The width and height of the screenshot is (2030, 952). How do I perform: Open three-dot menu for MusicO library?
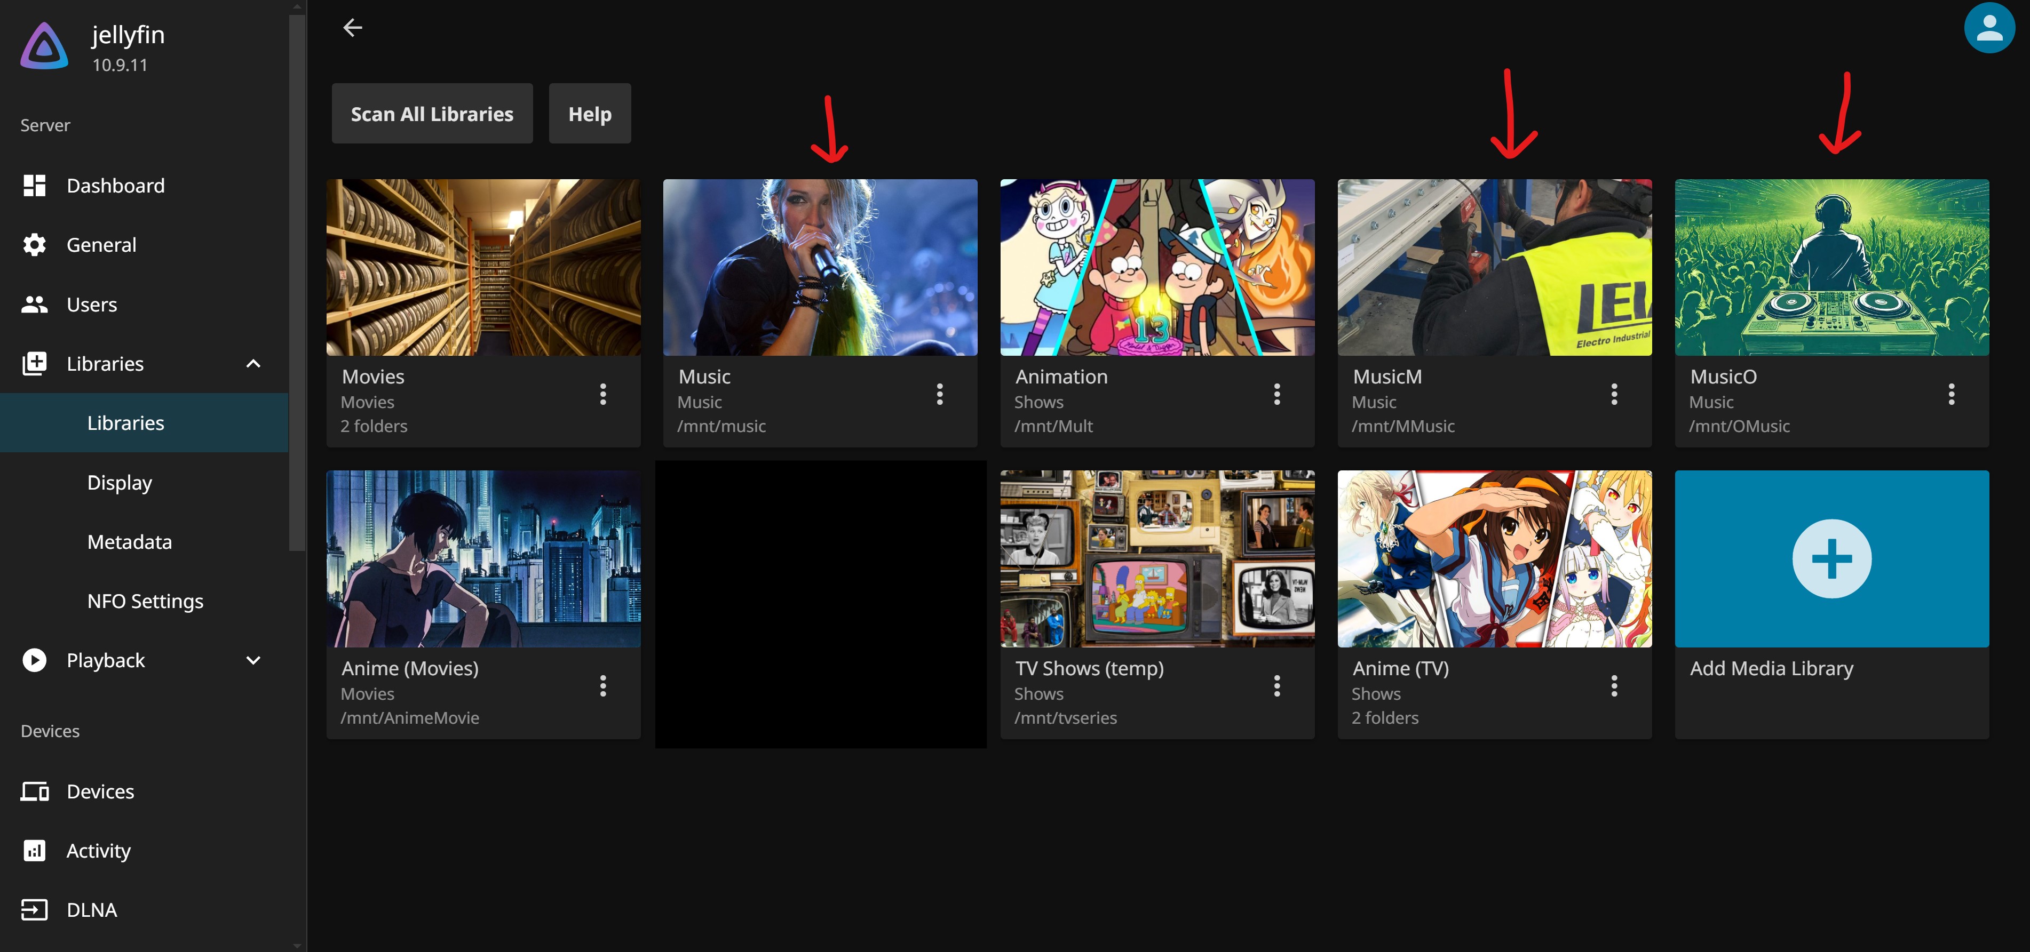1951,394
